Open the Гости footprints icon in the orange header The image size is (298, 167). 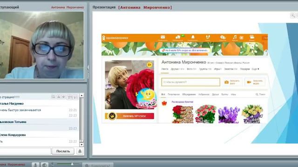pyautogui.click(x=208, y=38)
